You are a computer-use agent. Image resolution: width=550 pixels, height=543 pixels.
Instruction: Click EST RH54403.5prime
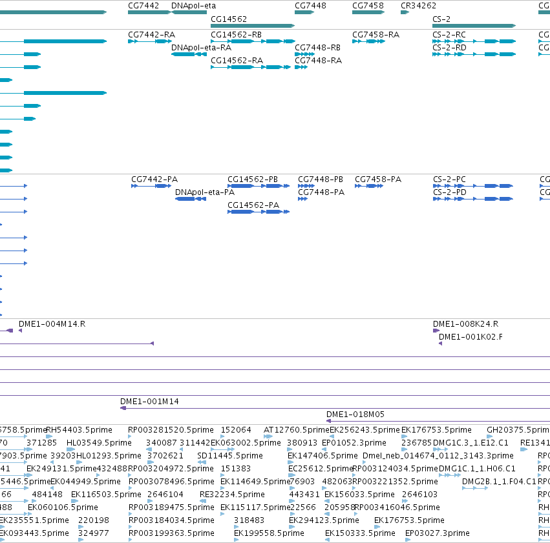click(79, 430)
